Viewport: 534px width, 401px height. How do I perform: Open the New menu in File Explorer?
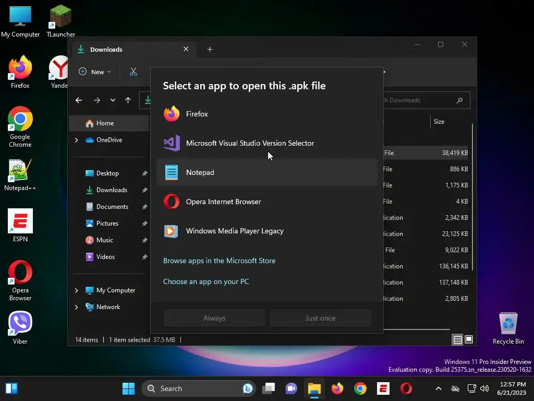pos(95,72)
